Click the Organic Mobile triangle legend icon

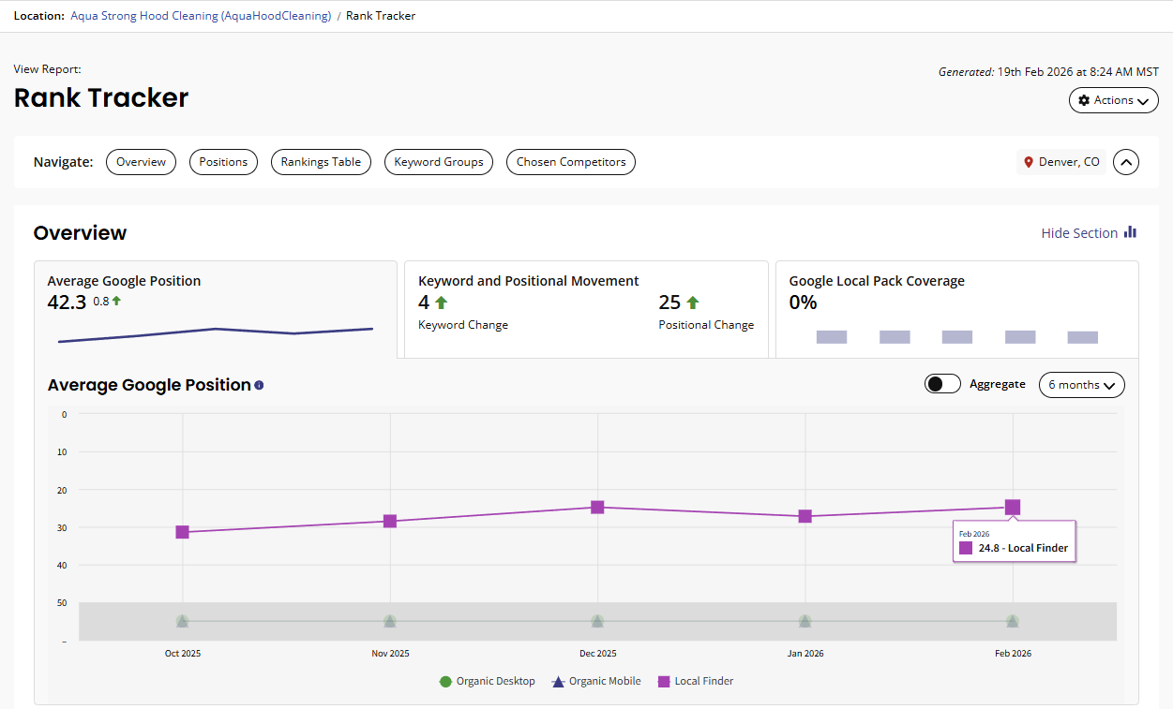558,682
